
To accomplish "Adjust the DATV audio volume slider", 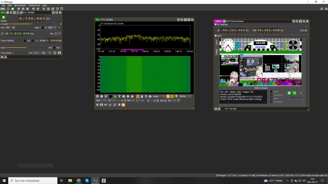I will (295, 97).
